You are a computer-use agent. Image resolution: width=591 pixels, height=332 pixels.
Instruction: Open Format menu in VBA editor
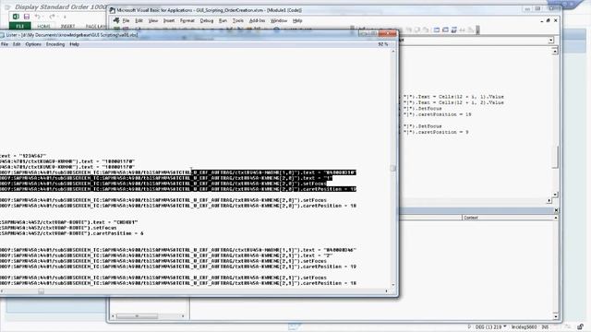click(187, 20)
